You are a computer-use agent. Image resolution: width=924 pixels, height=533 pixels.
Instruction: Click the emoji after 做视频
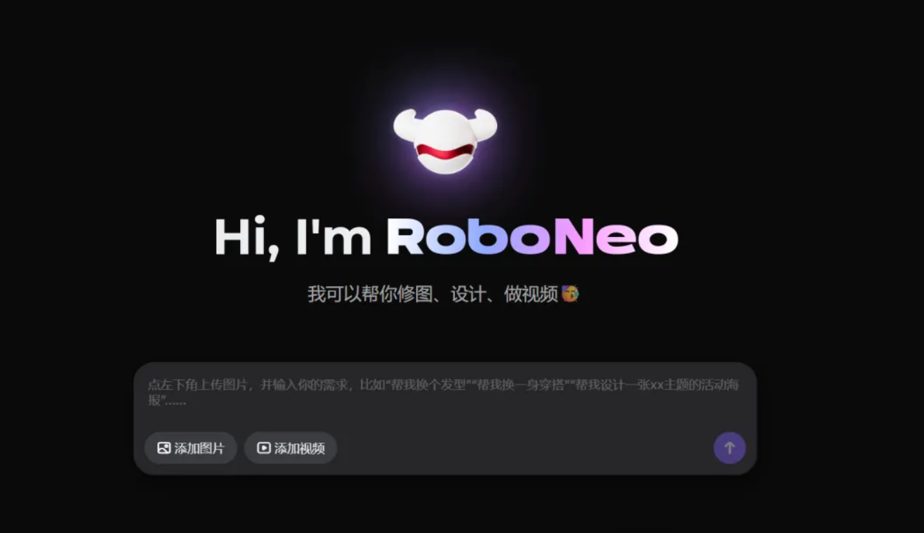point(570,294)
